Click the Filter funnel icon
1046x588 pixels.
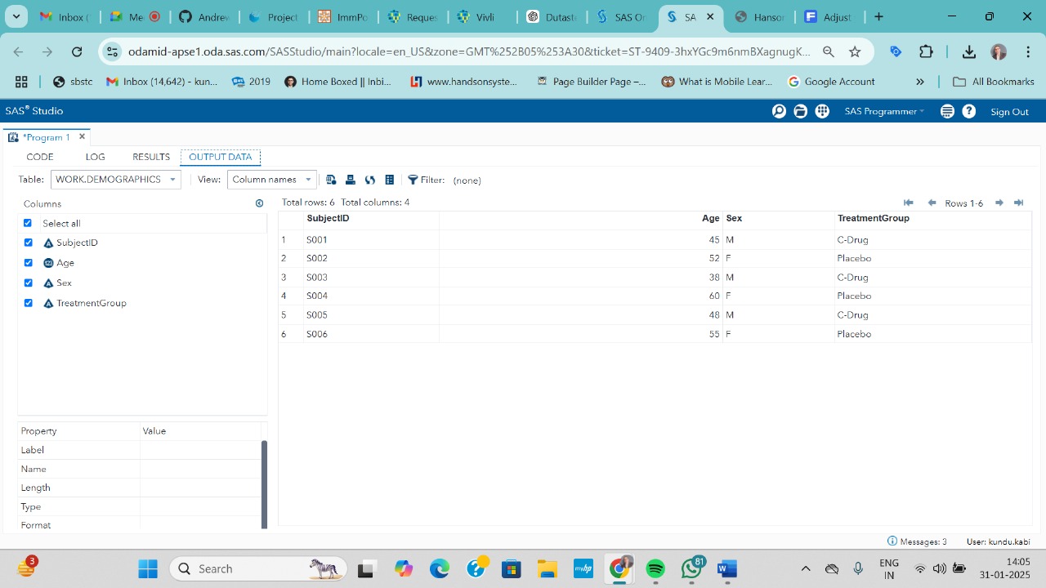click(413, 180)
